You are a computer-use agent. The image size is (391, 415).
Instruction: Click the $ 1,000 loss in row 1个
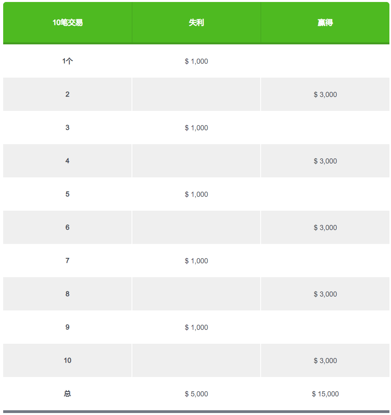[196, 61]
